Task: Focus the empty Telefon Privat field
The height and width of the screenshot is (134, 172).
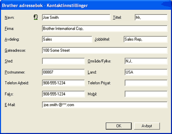Action: click(x=146, y=83)
